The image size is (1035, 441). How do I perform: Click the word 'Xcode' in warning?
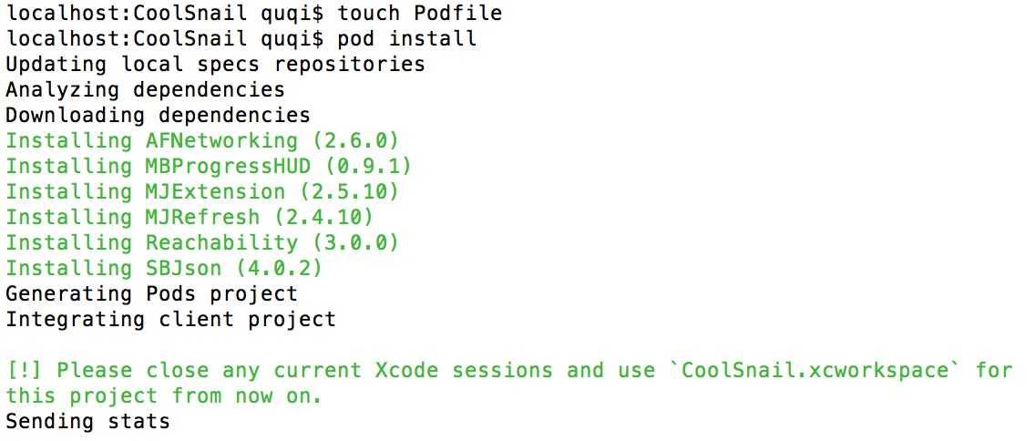406,370
